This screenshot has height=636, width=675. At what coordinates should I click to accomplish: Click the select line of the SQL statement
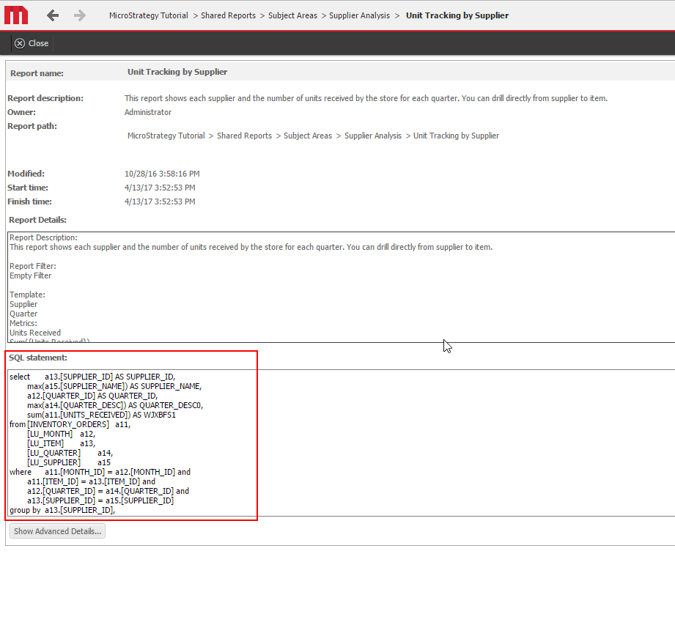pos(92,377)
